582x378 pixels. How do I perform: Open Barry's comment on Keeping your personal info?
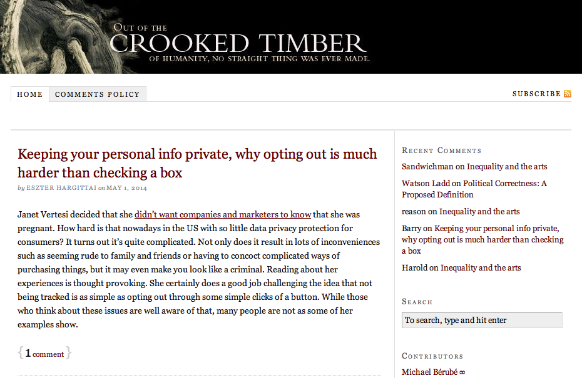point(482,239)
